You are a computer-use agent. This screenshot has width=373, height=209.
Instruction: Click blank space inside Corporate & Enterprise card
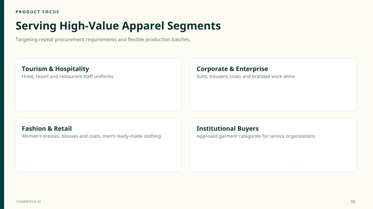[273, 96]
